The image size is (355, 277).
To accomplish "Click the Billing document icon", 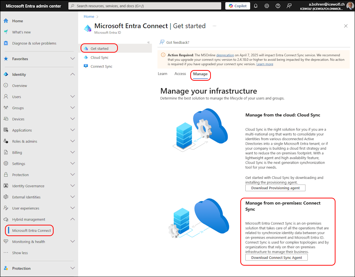I will pyautogui.click(x=6, y=152).
